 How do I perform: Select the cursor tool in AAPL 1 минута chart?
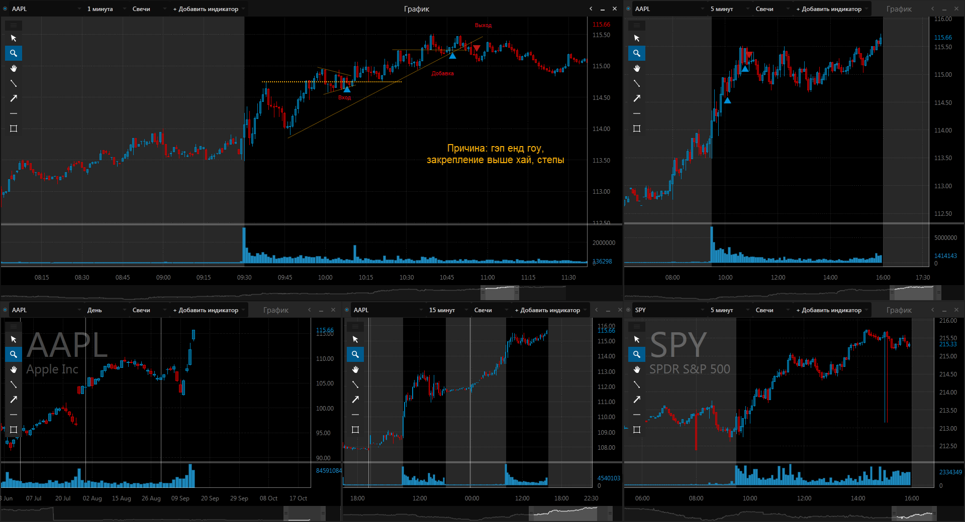(x=14, y=38)
